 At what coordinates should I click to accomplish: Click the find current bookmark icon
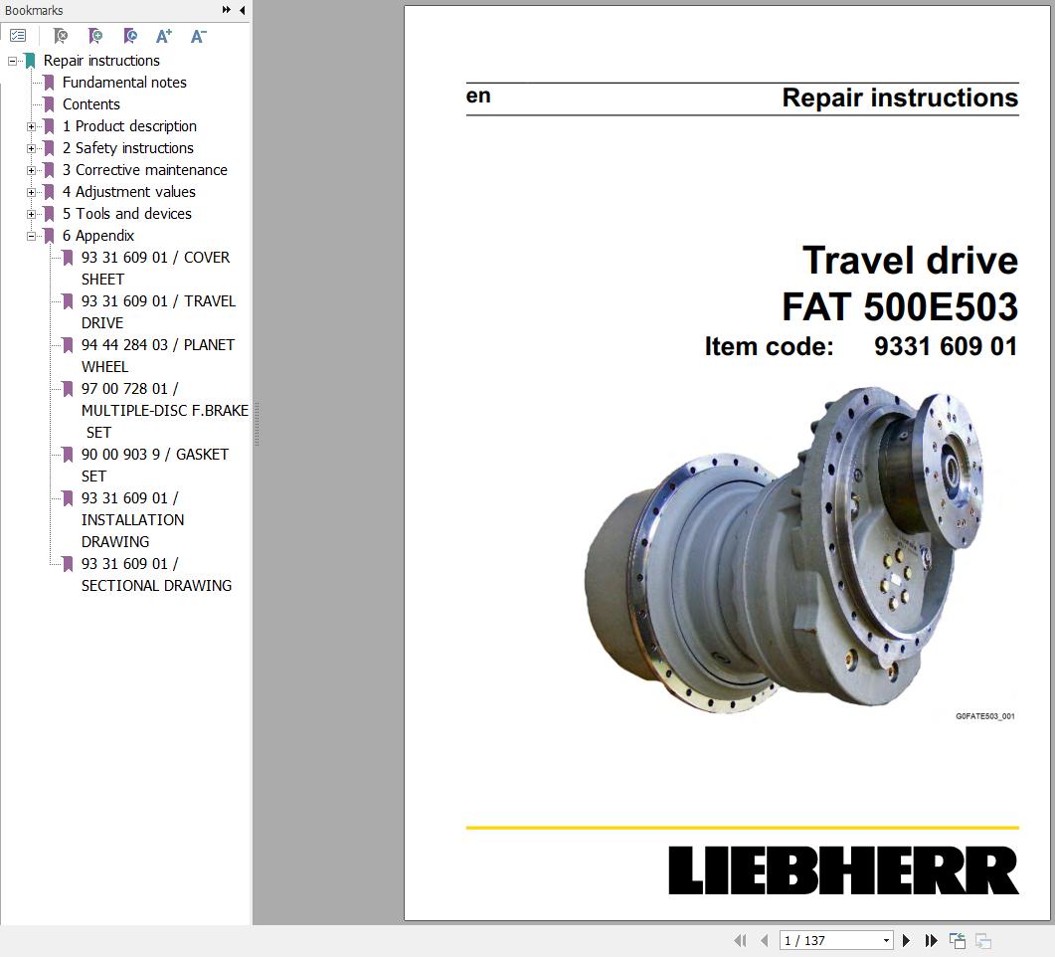130,36
